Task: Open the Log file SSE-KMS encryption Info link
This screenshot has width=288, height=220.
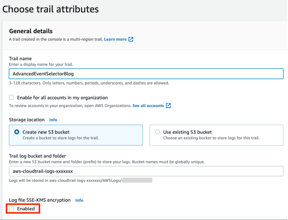Action: 79,200
